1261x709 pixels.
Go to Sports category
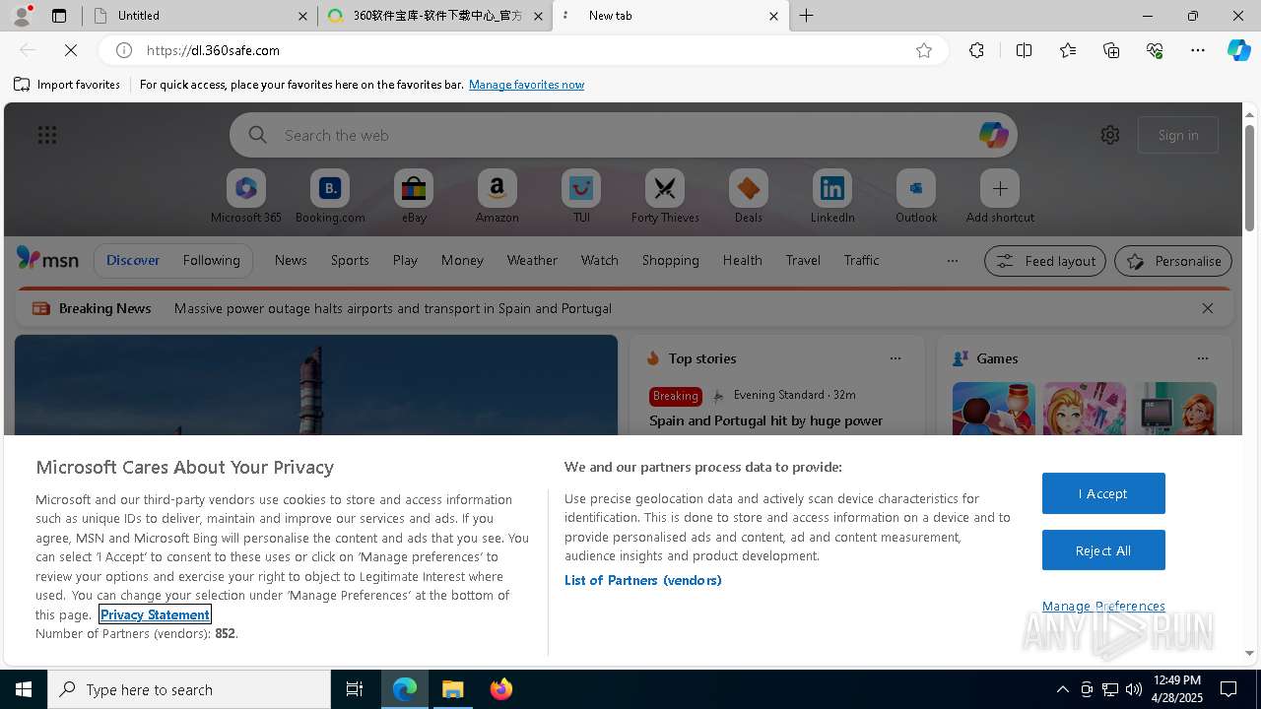[350, 260]
